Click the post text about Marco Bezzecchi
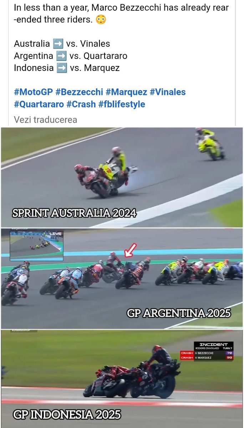This screenshot has width=244, height=428. click(121, 14)
